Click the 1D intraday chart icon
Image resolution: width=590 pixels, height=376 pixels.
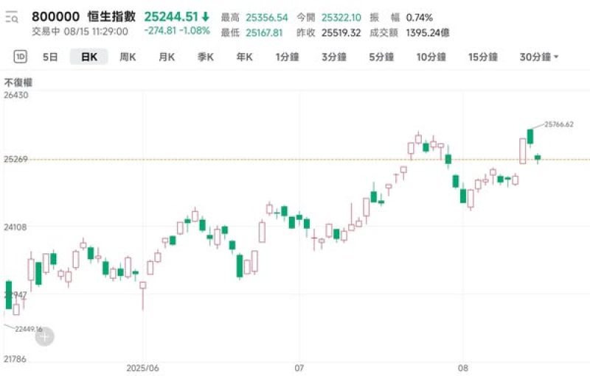[20, 57]
